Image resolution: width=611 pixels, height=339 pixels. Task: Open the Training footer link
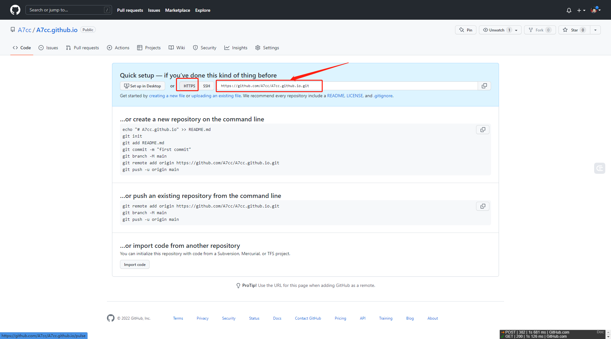[386, 318]
